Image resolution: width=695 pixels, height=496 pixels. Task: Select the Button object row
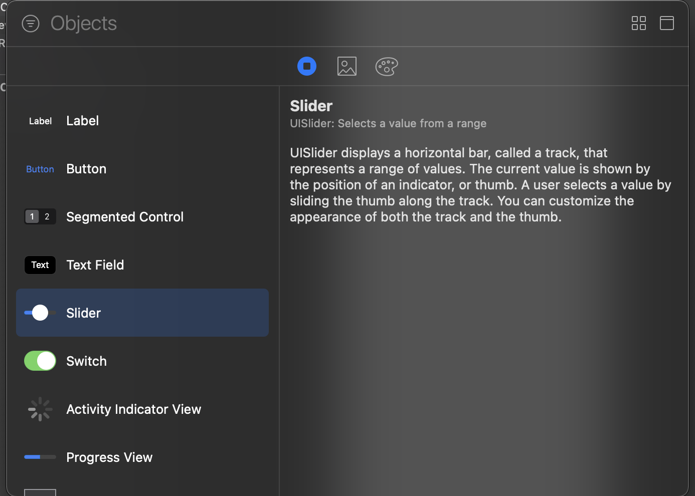click(142, 169)
